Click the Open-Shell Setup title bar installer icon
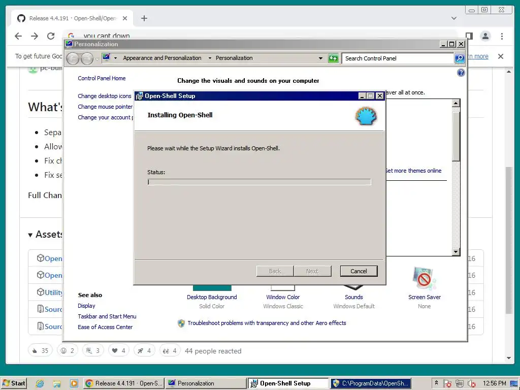Screen dimensions: 520x390 (139, 96)
